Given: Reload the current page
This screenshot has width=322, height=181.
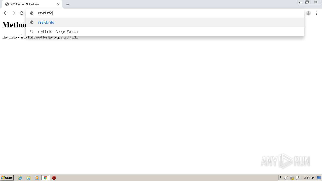Looking at the screenshot, I should (x=22, y=13).
